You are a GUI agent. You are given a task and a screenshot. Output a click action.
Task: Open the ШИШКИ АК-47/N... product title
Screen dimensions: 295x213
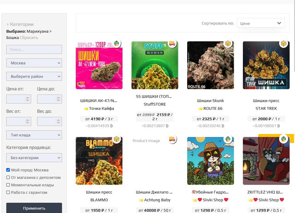coord(99,101)
